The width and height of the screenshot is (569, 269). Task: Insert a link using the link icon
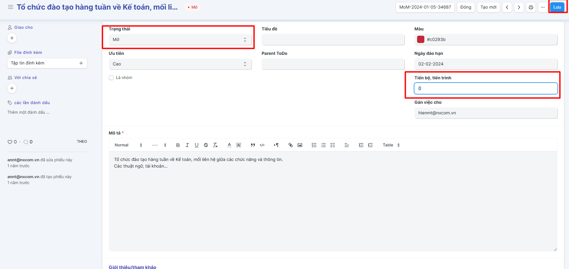point(290,145)
